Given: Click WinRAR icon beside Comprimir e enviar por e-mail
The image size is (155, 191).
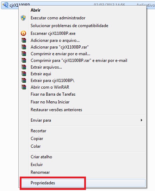Looking at the screenshot, I should [x=24, y=54].
